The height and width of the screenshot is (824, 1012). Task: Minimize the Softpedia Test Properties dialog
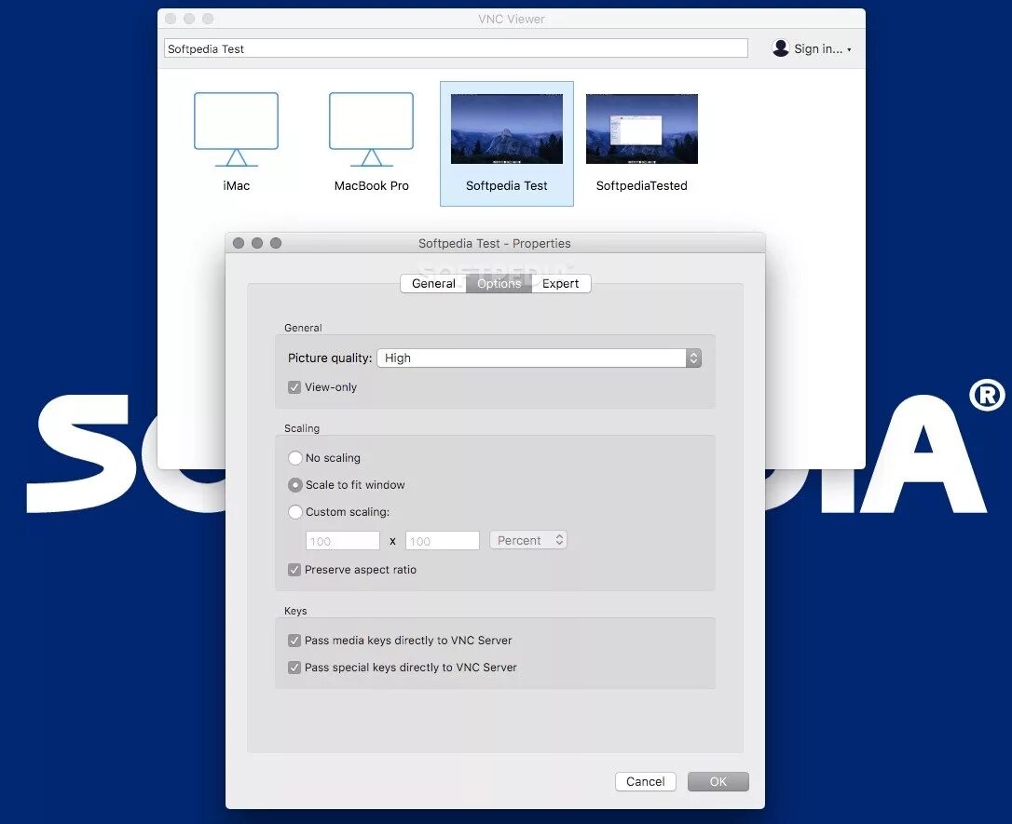pyautogui.click(x=257, y=243)
